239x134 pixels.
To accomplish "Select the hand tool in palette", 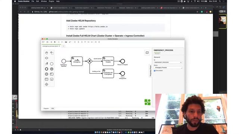I will click(46, 53).
